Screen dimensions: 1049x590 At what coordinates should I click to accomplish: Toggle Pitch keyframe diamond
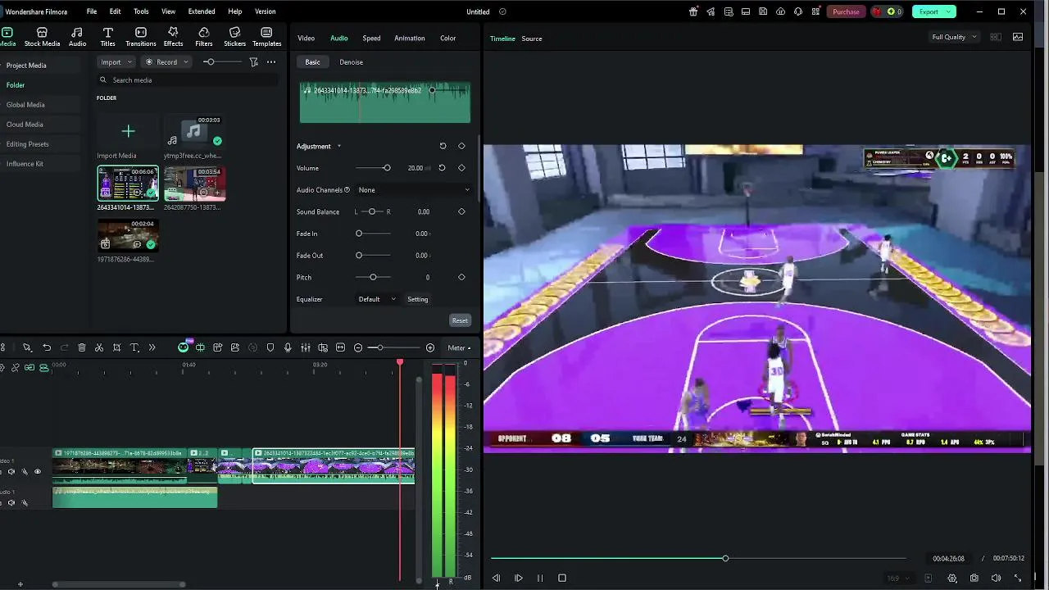pos(461,277)
